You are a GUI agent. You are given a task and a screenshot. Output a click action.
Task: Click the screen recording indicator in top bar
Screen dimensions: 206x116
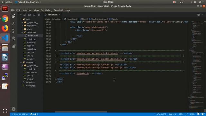[174, 2]
